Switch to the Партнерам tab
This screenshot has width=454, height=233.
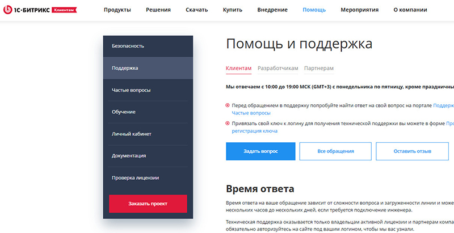pyautogui.click(x=319, y=69)
